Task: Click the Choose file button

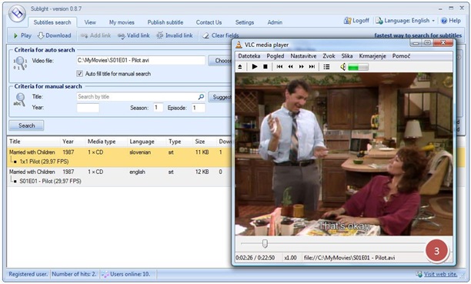Action: pos(221,60)
